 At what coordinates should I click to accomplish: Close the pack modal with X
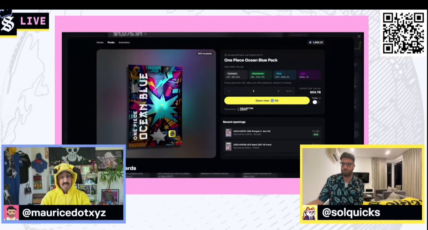pos(359,36)
